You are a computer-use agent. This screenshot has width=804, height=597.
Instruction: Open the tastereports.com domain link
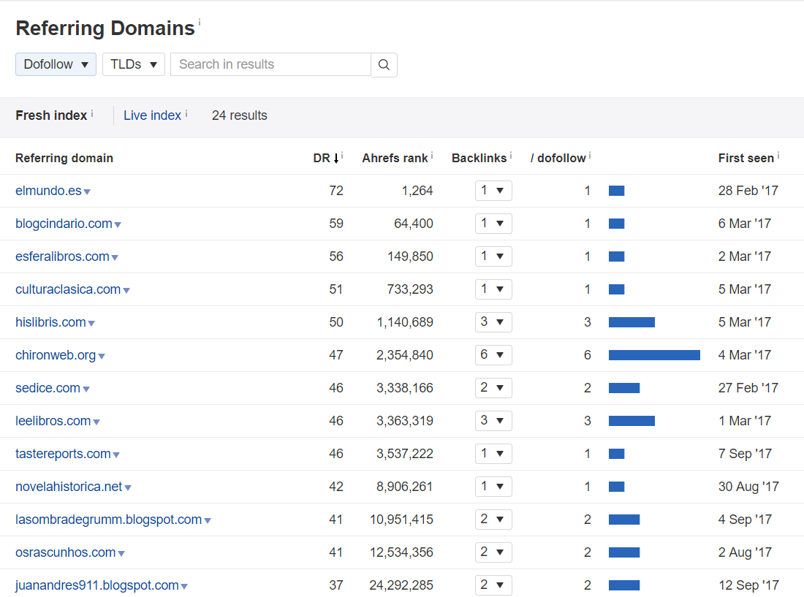tap(63, 454)
